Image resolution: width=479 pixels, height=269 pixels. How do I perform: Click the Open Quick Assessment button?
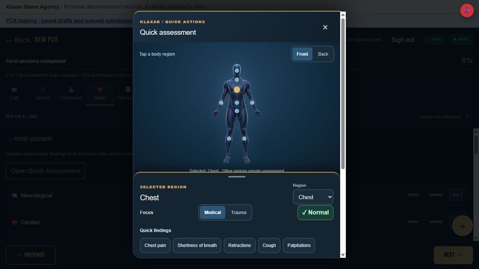coord(45,171)
